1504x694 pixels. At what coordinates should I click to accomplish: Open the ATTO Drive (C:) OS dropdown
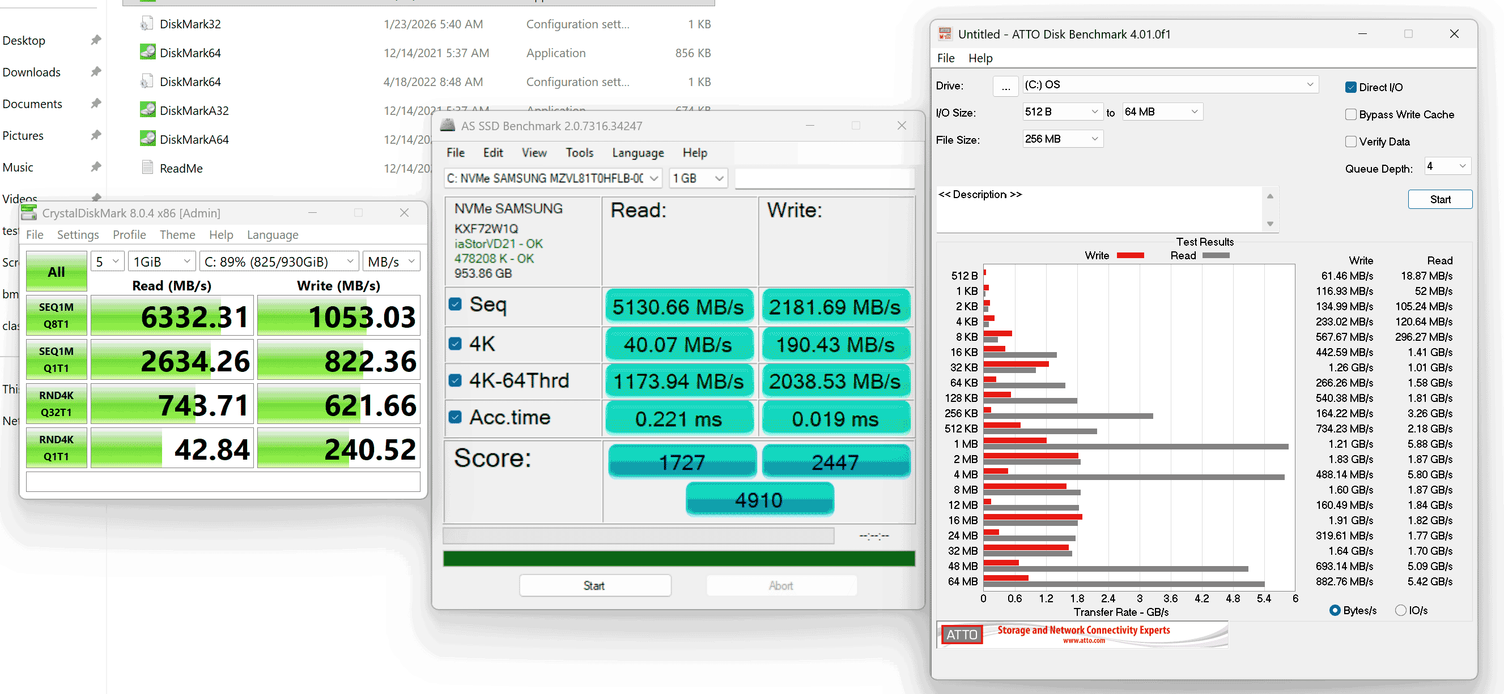[1170, 84]
